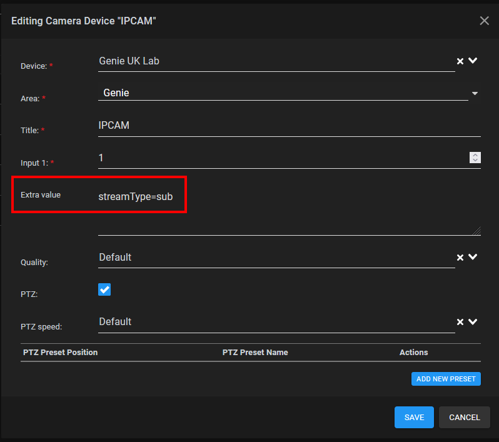The height and width of the screenshot is (442, 499).
Task: Uncheck the PTZ checkbox
Action: pyautogui.click(x=104, y=289)
